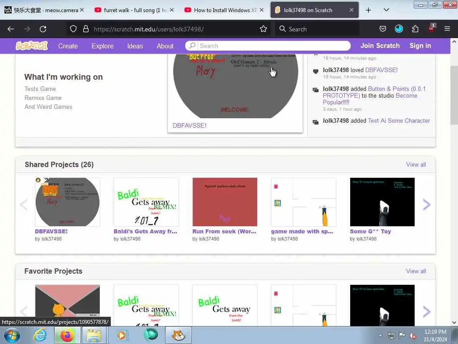The height and width of the screenshot is (344, 458).
Task: Open the extensions puzzle piece icon
Action: [x=415, y=29]
